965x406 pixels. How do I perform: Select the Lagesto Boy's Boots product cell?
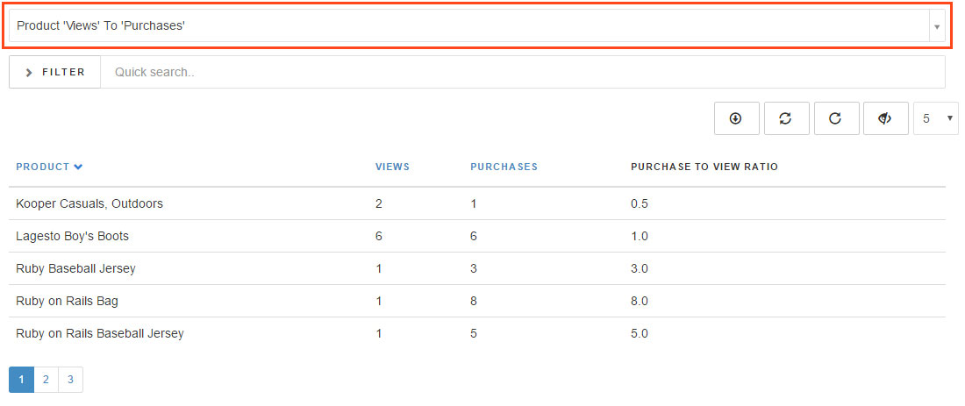[73, 236]
